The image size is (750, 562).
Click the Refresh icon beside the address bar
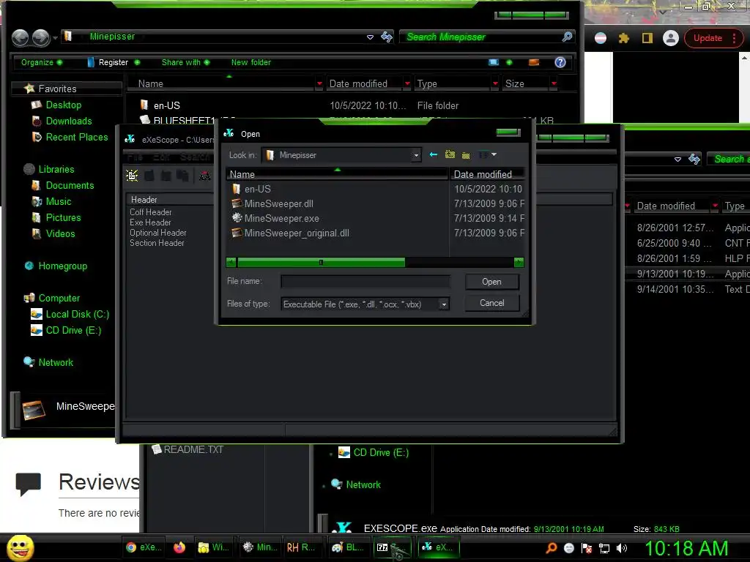tap(387, 37)
